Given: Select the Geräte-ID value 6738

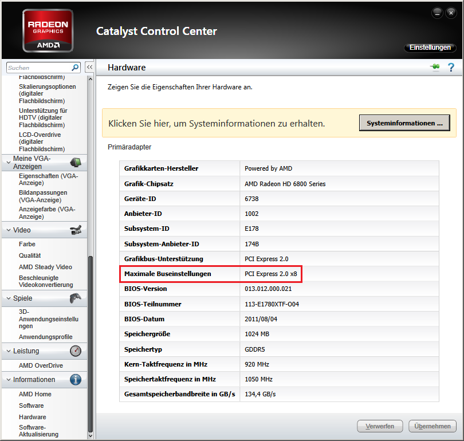Looking at the screenshot, I should (251, 199).
